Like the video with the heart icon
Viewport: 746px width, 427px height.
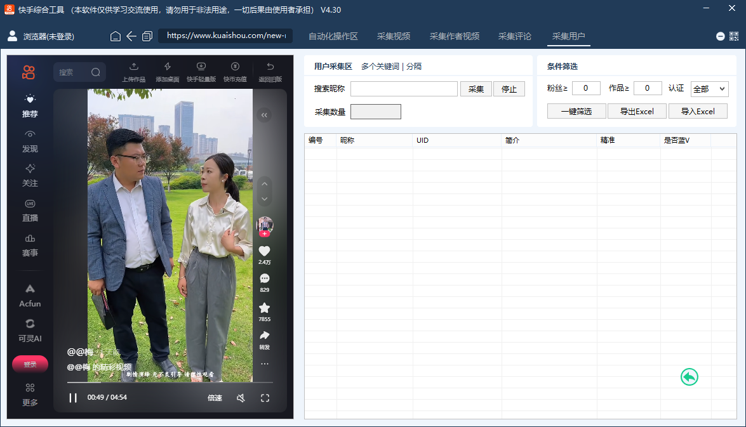point(264,250)
